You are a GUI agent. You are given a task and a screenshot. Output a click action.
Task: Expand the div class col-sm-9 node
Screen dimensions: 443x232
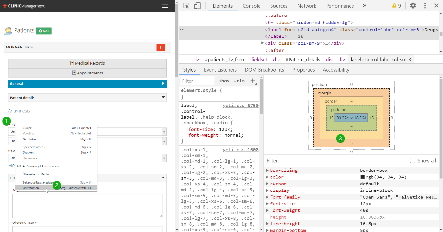pyautogui.click(x=262, y=43)
